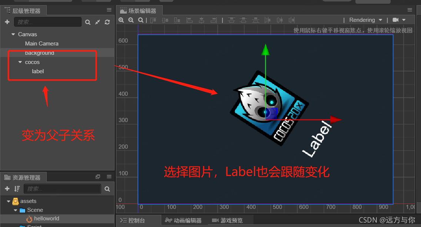
Task: Click the red X-axis gizmo arrow
Action: tap(335, 119)
